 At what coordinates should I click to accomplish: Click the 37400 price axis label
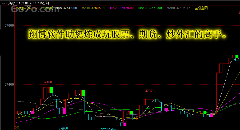[x=9, y=85]
